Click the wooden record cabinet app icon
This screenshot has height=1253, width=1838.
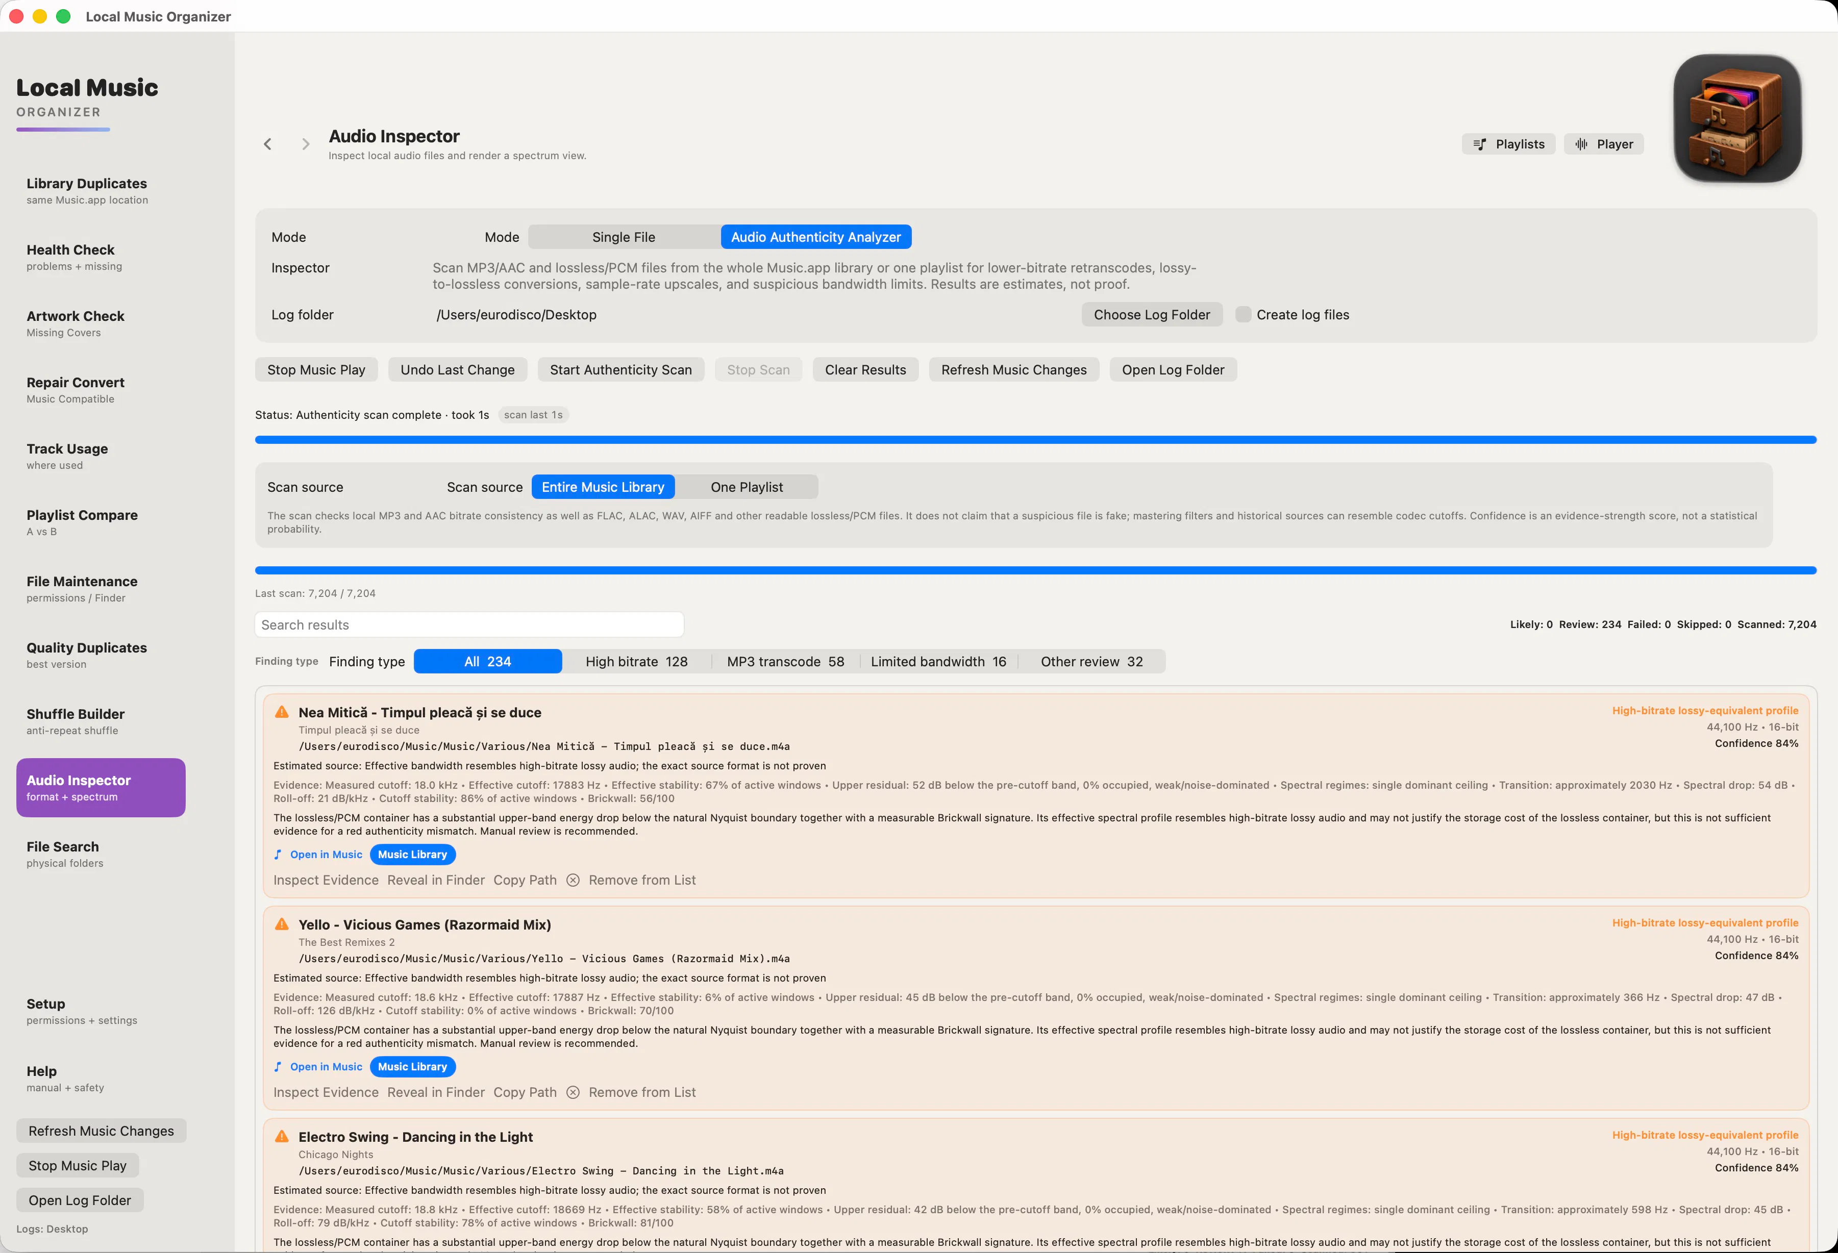click(x=1737, y=118)
